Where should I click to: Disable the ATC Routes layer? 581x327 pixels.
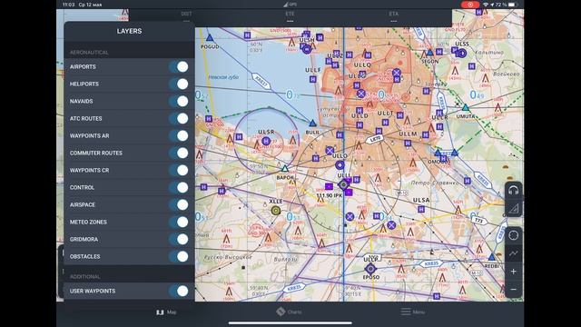[x=179, y=118]
